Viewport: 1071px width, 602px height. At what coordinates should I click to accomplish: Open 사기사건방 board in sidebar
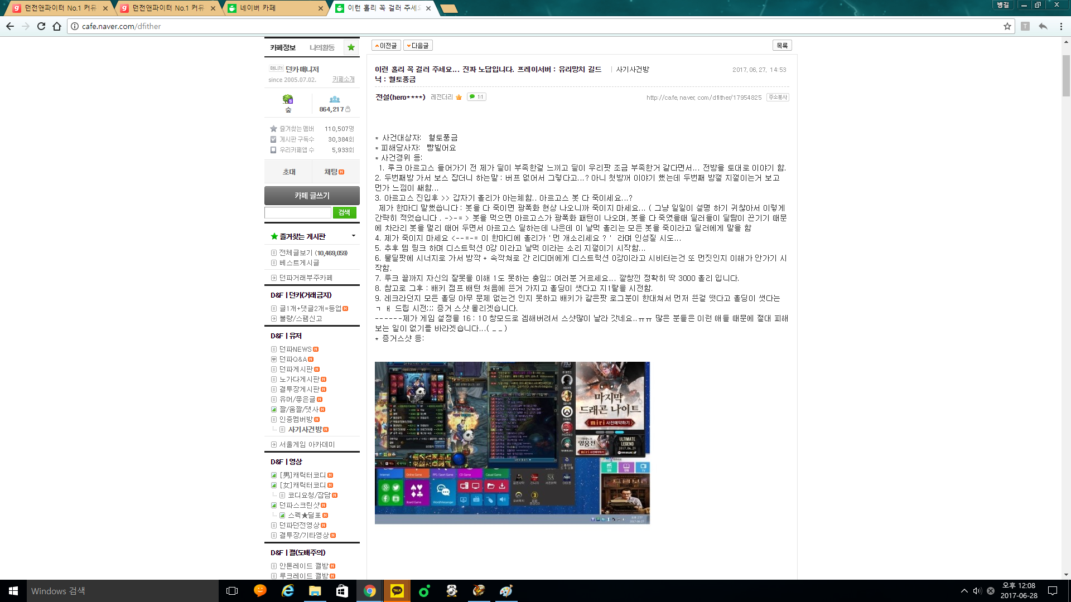(305, 429)
